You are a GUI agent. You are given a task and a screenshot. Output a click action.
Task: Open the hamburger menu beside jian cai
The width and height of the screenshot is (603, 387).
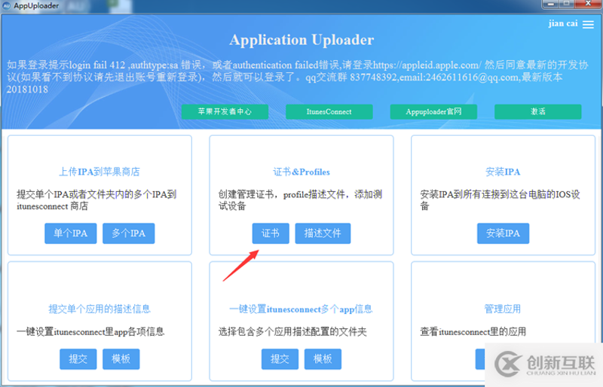tap(588, 25)
